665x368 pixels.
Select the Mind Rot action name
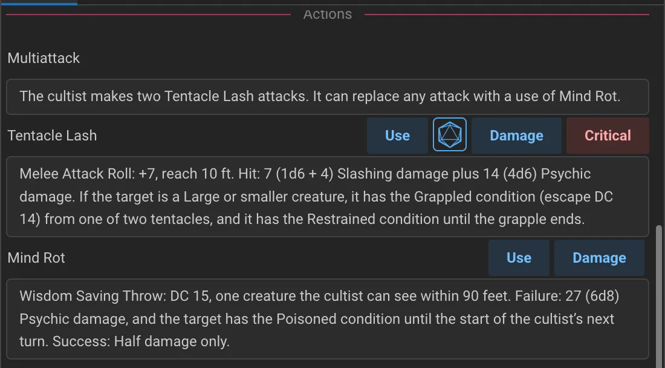point(36,257)
